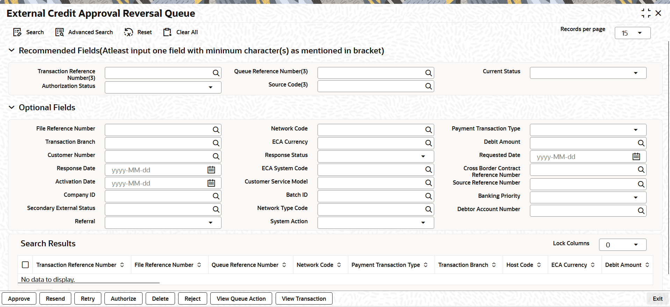Sort by Transaction Reference Number column
Image resolution: width=670 pixels, height=307 pixels.
click(x=122, y=265)
